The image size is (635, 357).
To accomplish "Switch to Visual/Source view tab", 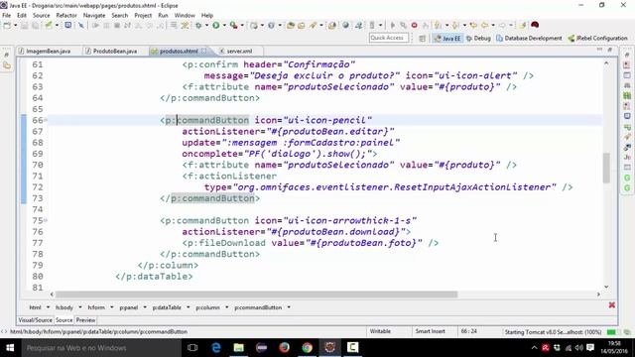I will tap(36, 320).
